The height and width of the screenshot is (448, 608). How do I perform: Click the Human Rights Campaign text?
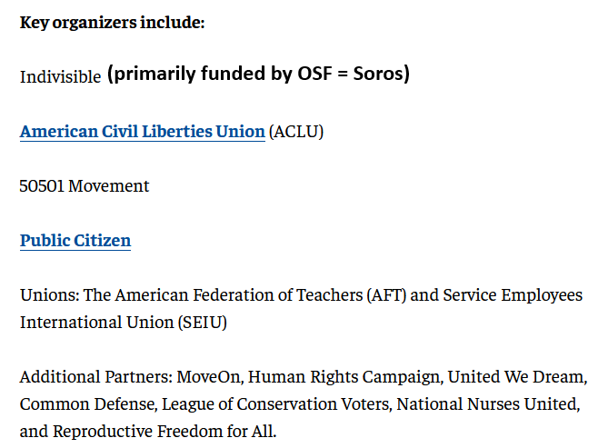(331, 376)
